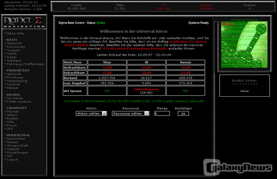Log out via the Logout link
Viewport: 277px width, 179px height.
coord(12,160)
